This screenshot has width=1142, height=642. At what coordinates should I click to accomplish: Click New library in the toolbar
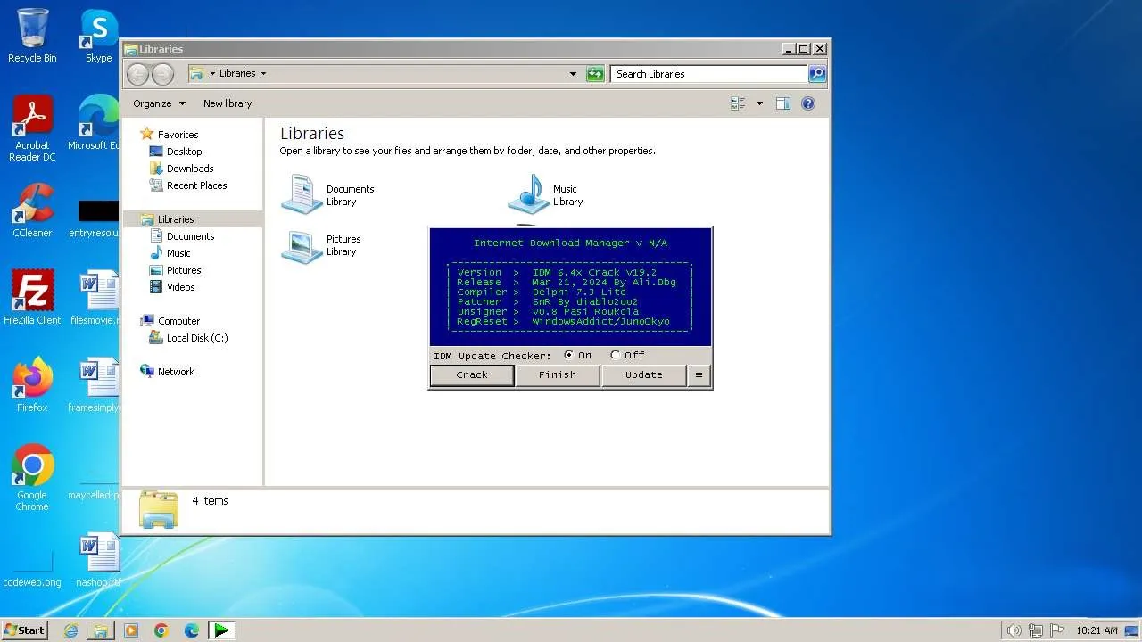coord(228,103)
